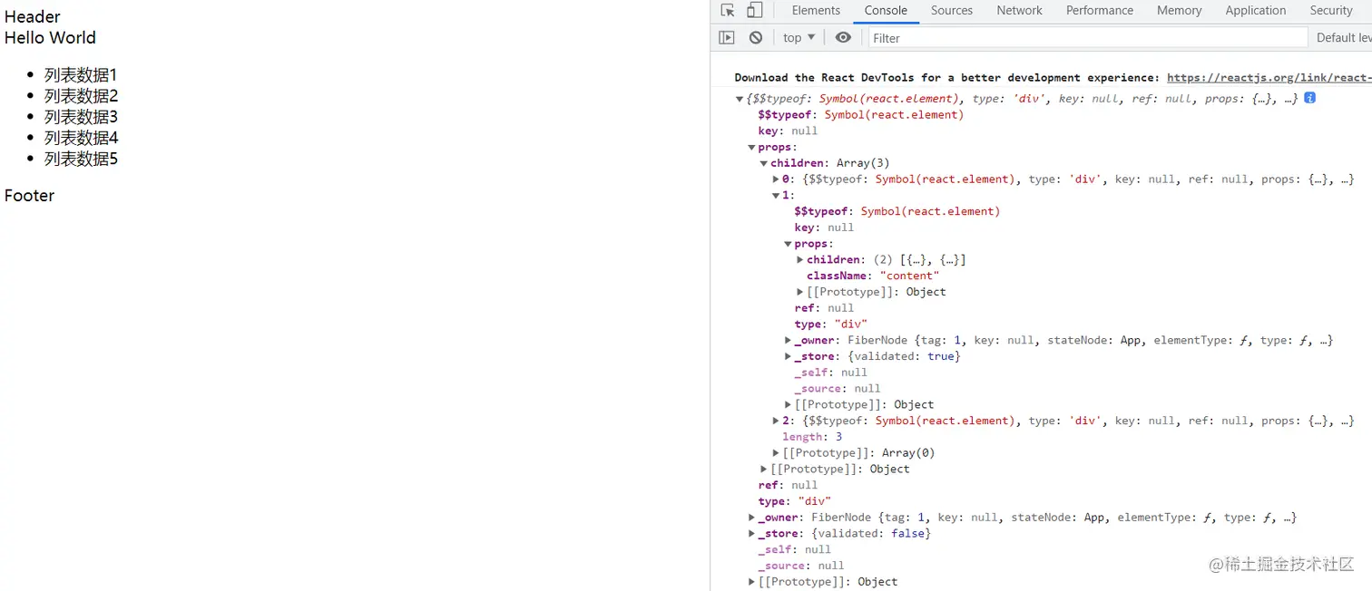Expand child element 0 in the array
The height and width of the screenshot is (591, 1372).
point(776,179)
